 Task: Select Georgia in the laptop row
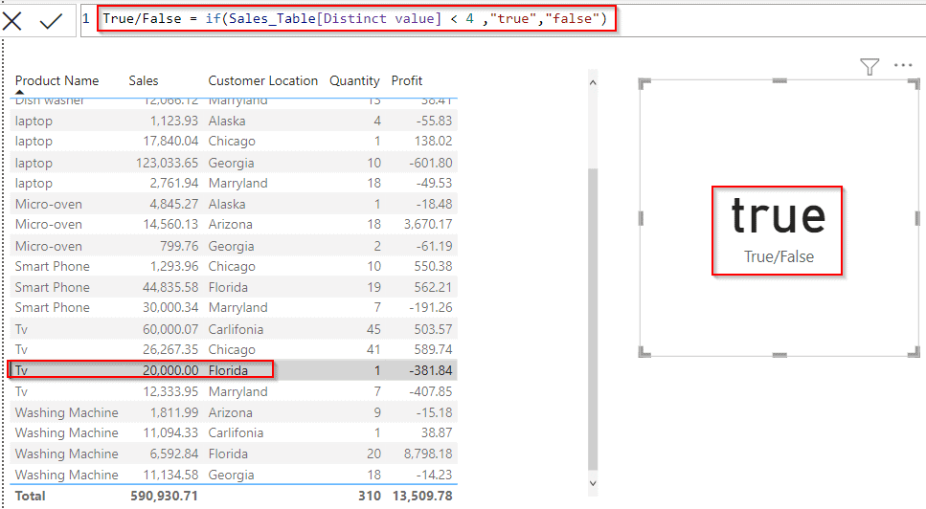point(231,163)
